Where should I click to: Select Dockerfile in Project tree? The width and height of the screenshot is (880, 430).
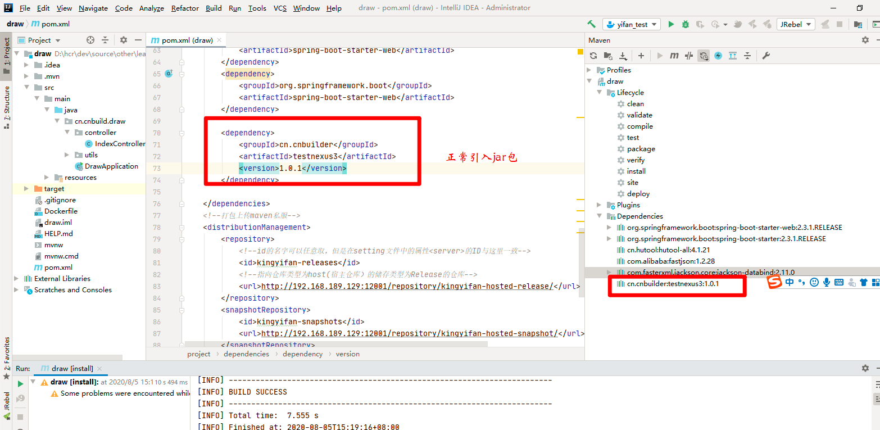(56, 211)
